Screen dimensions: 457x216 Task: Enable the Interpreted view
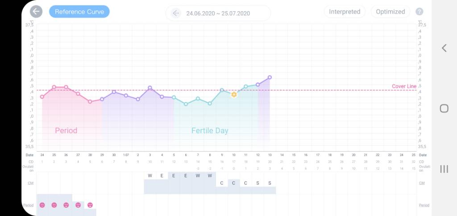[x=345, y=12]
